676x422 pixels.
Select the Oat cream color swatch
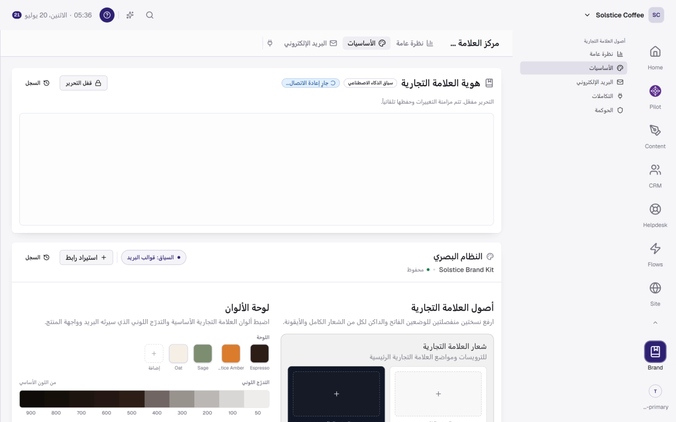[x=178, y=353]
